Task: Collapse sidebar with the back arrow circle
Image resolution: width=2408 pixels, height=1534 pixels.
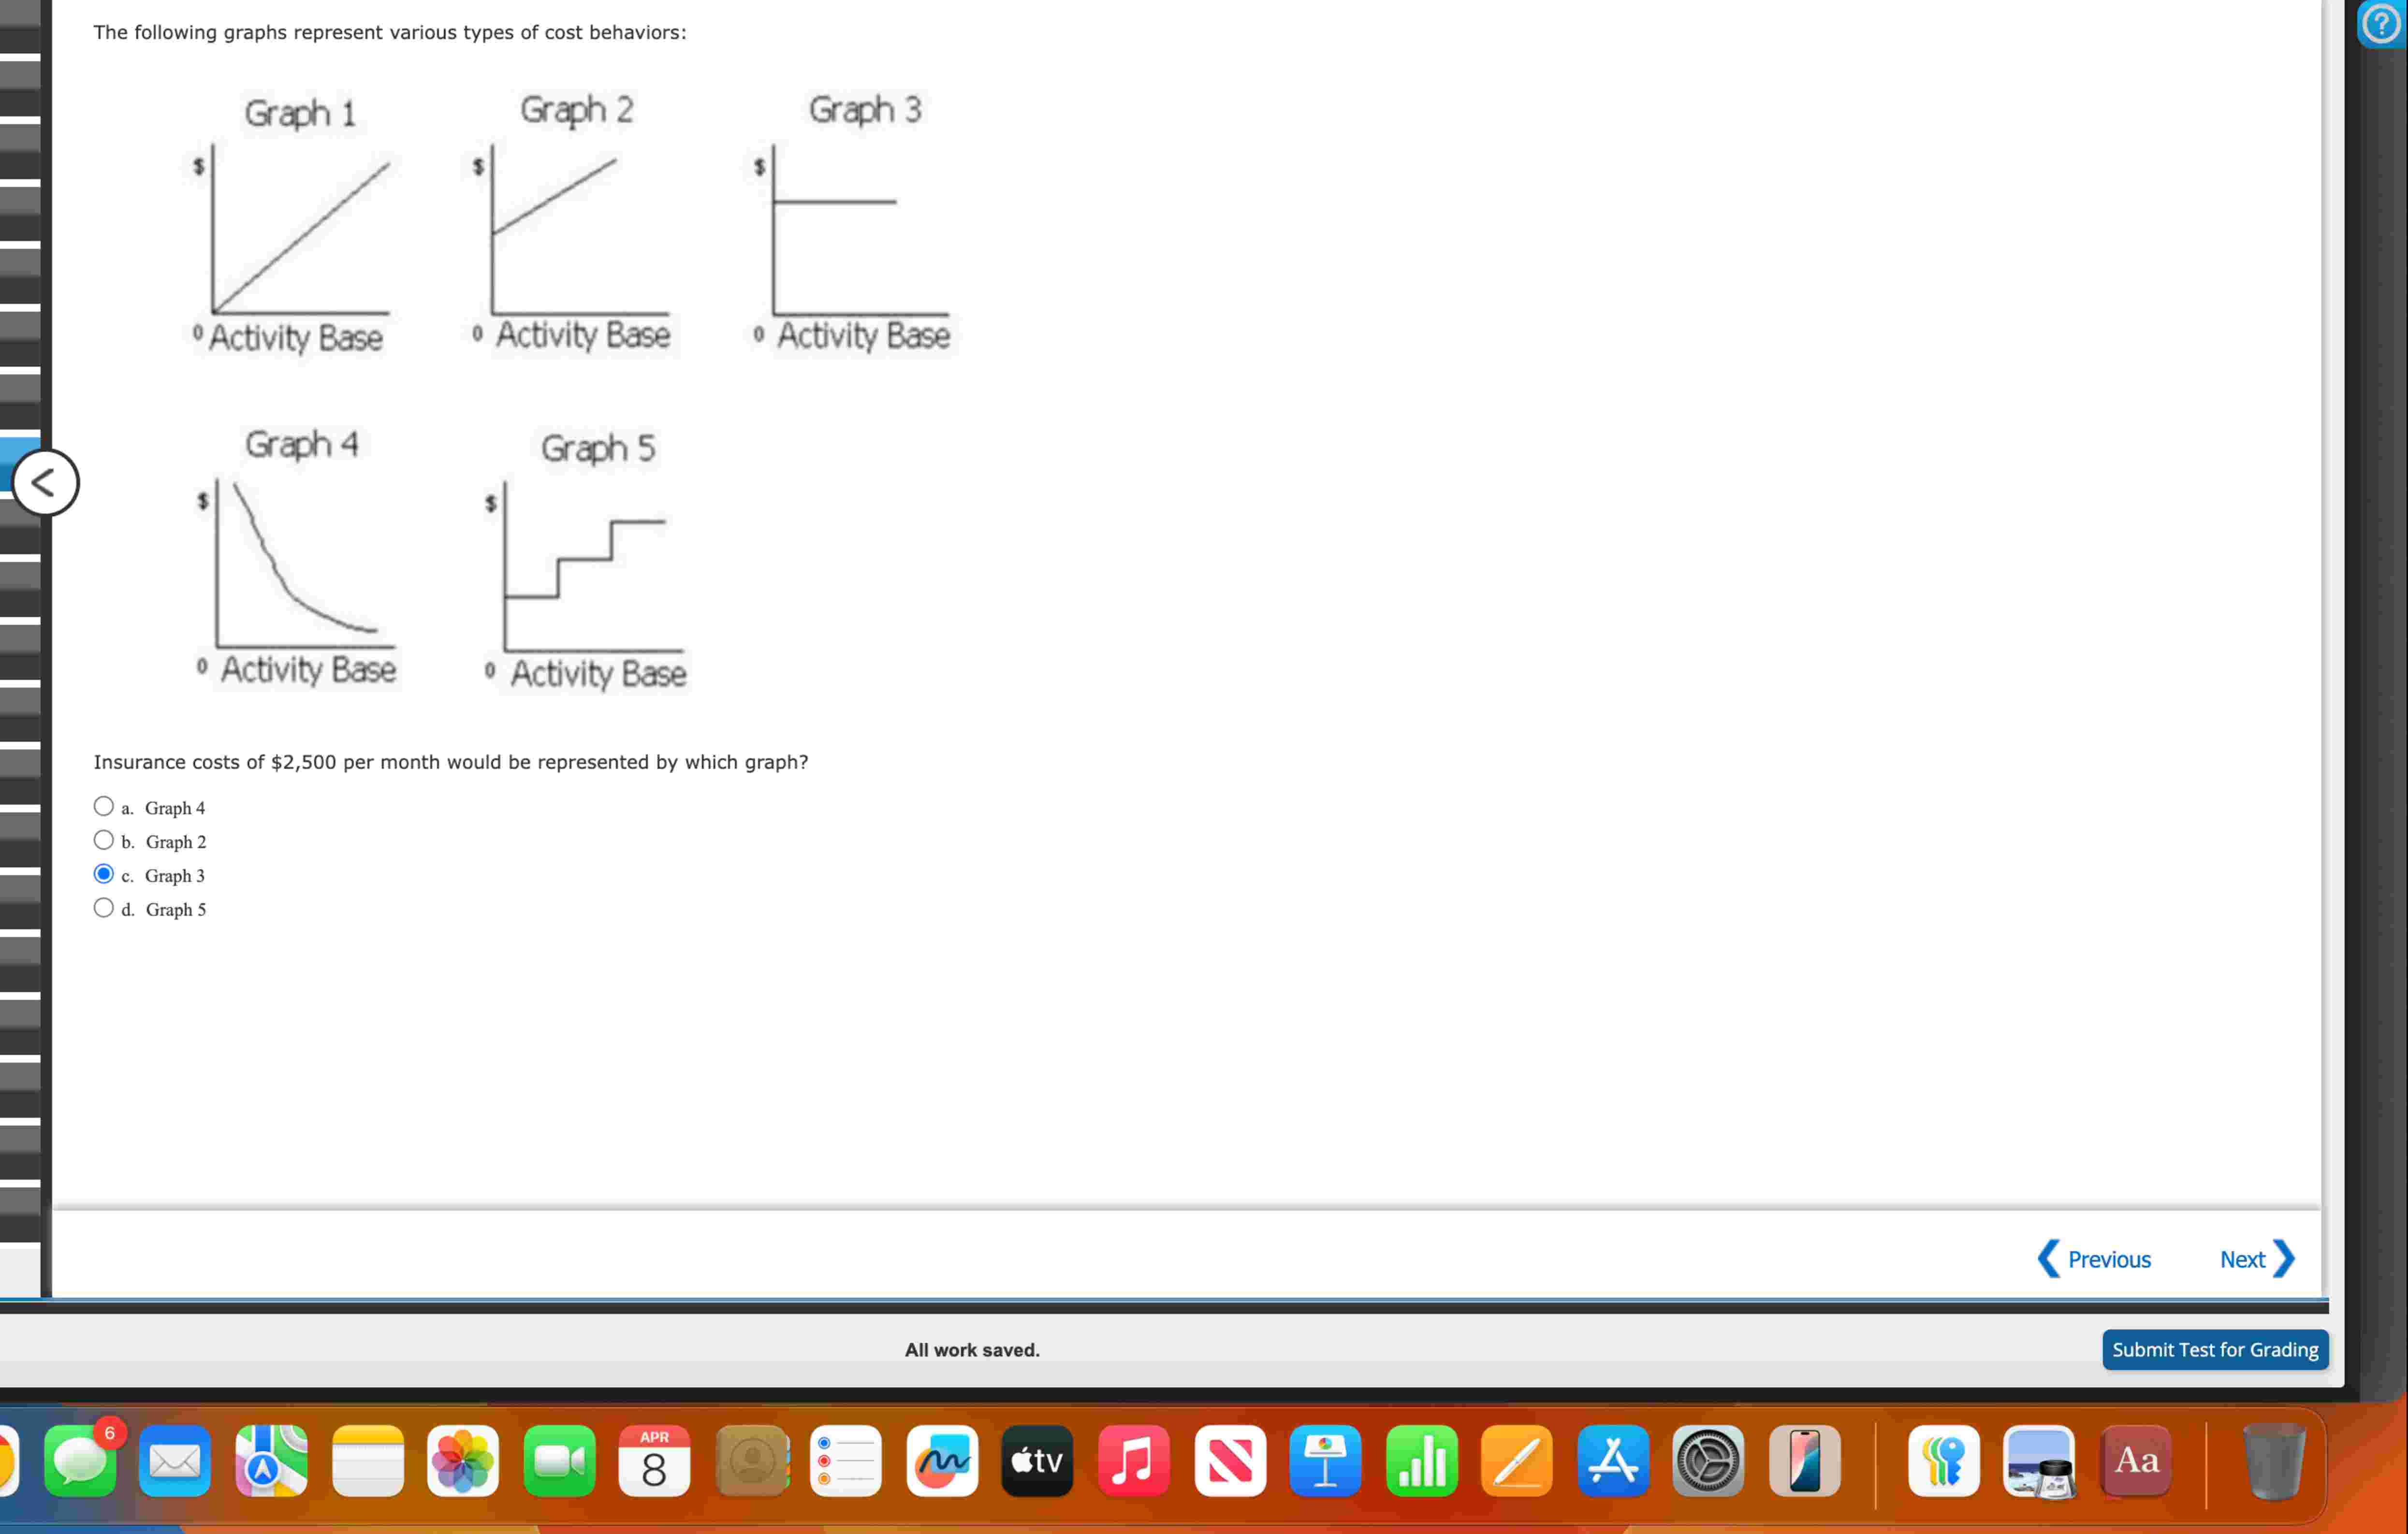Action: 45,483
